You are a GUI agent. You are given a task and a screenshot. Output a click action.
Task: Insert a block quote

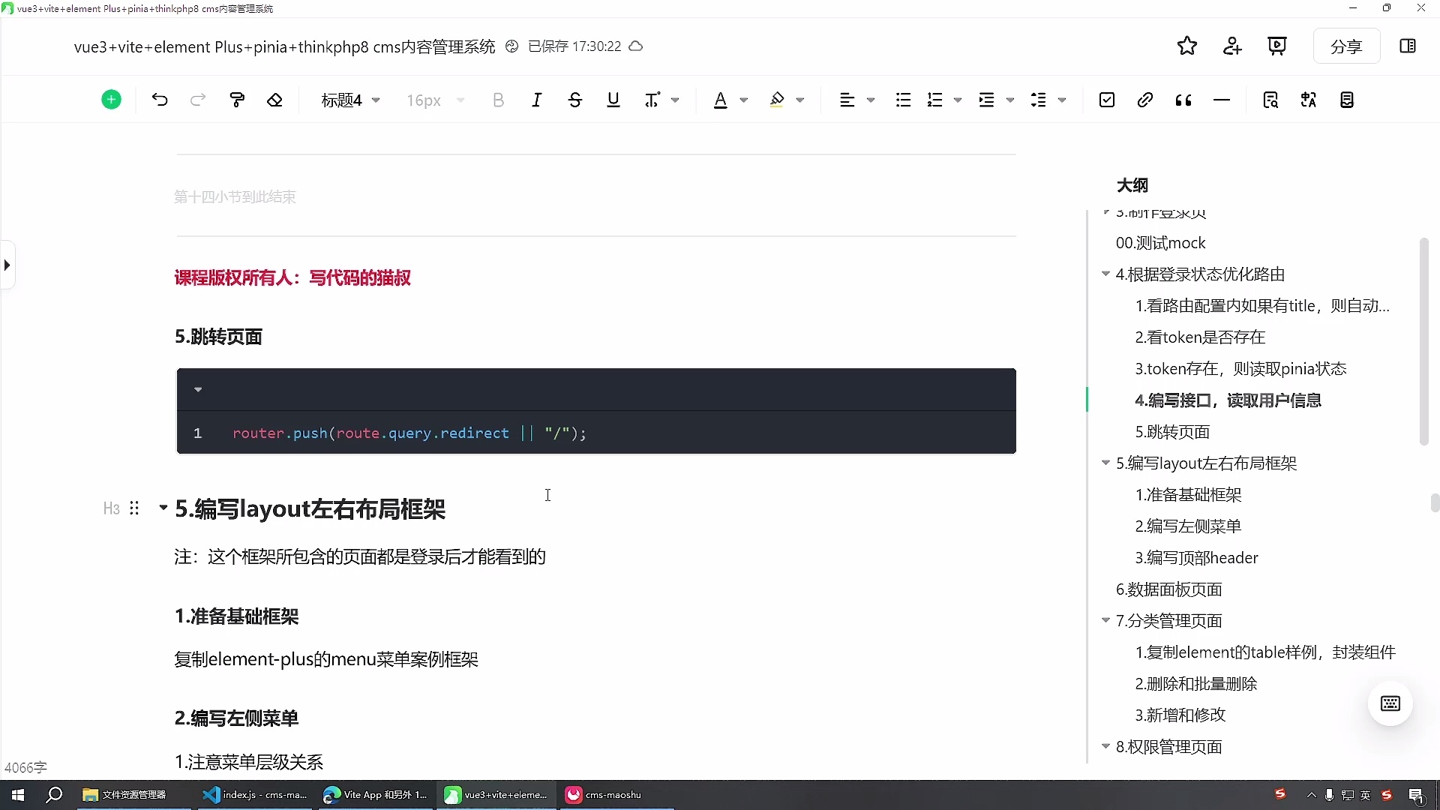(1183, 100)
